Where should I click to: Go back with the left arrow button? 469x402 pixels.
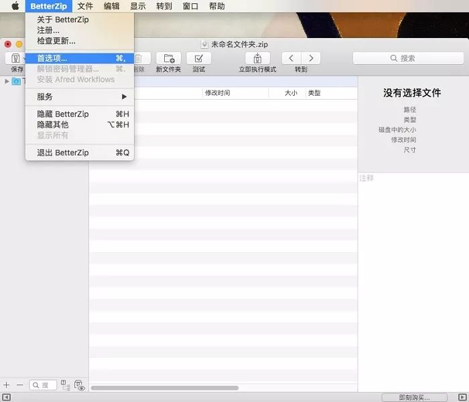[x=291, y=58]
